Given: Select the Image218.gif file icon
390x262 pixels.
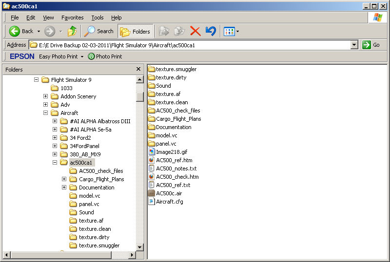Looking at the screenshot, I should pos(152,151).
